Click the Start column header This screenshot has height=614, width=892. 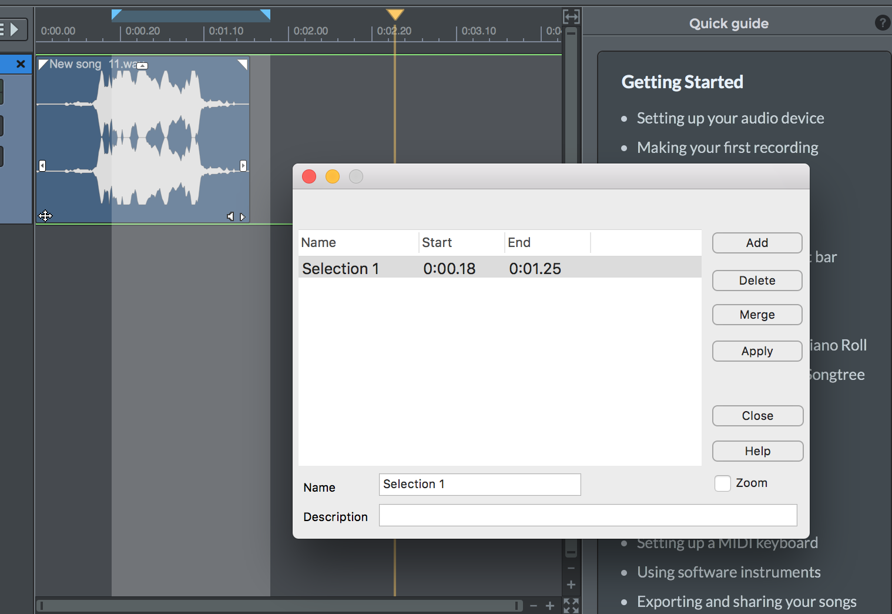click(x=461, y=242)
